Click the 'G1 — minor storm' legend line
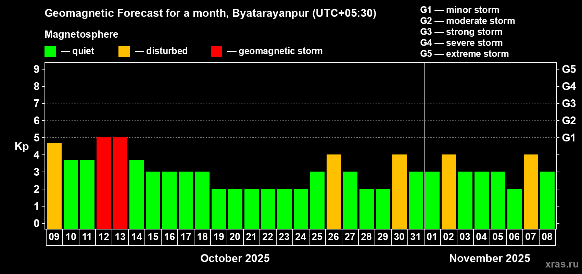 [460, 10]
